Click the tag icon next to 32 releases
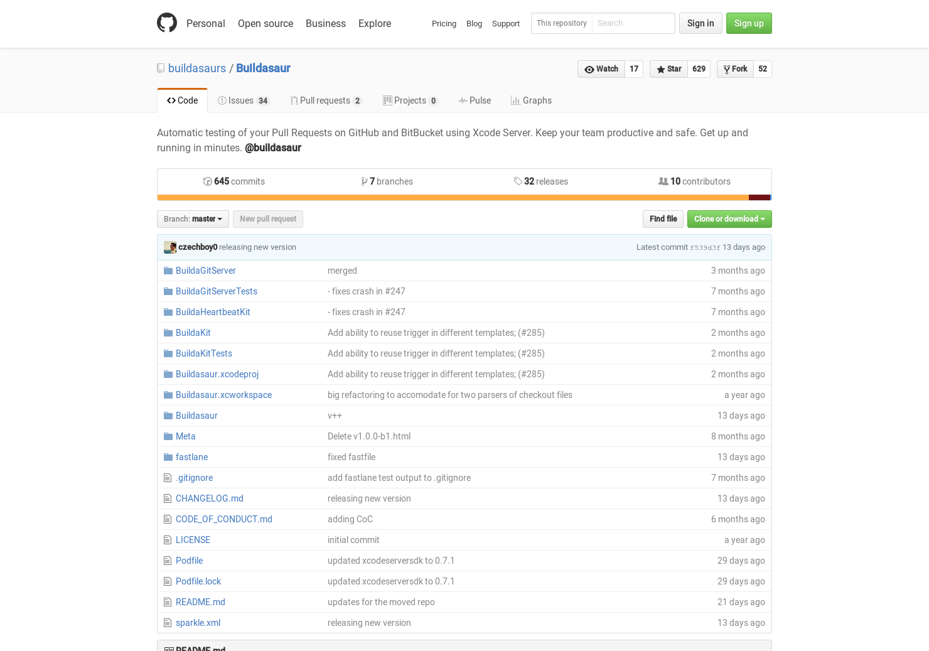The image size is (929, 651). coord(517,181)
